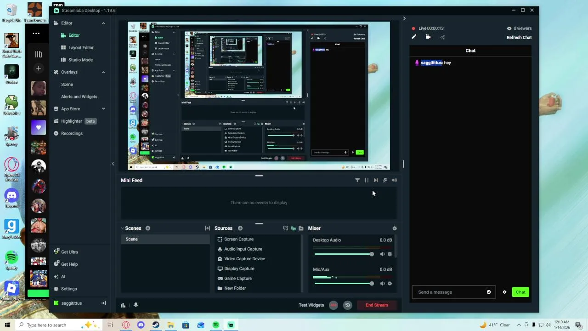Open Mixer advanced audio settings gear
This screenshot has height=331, width=588.
tap(395, 228)
